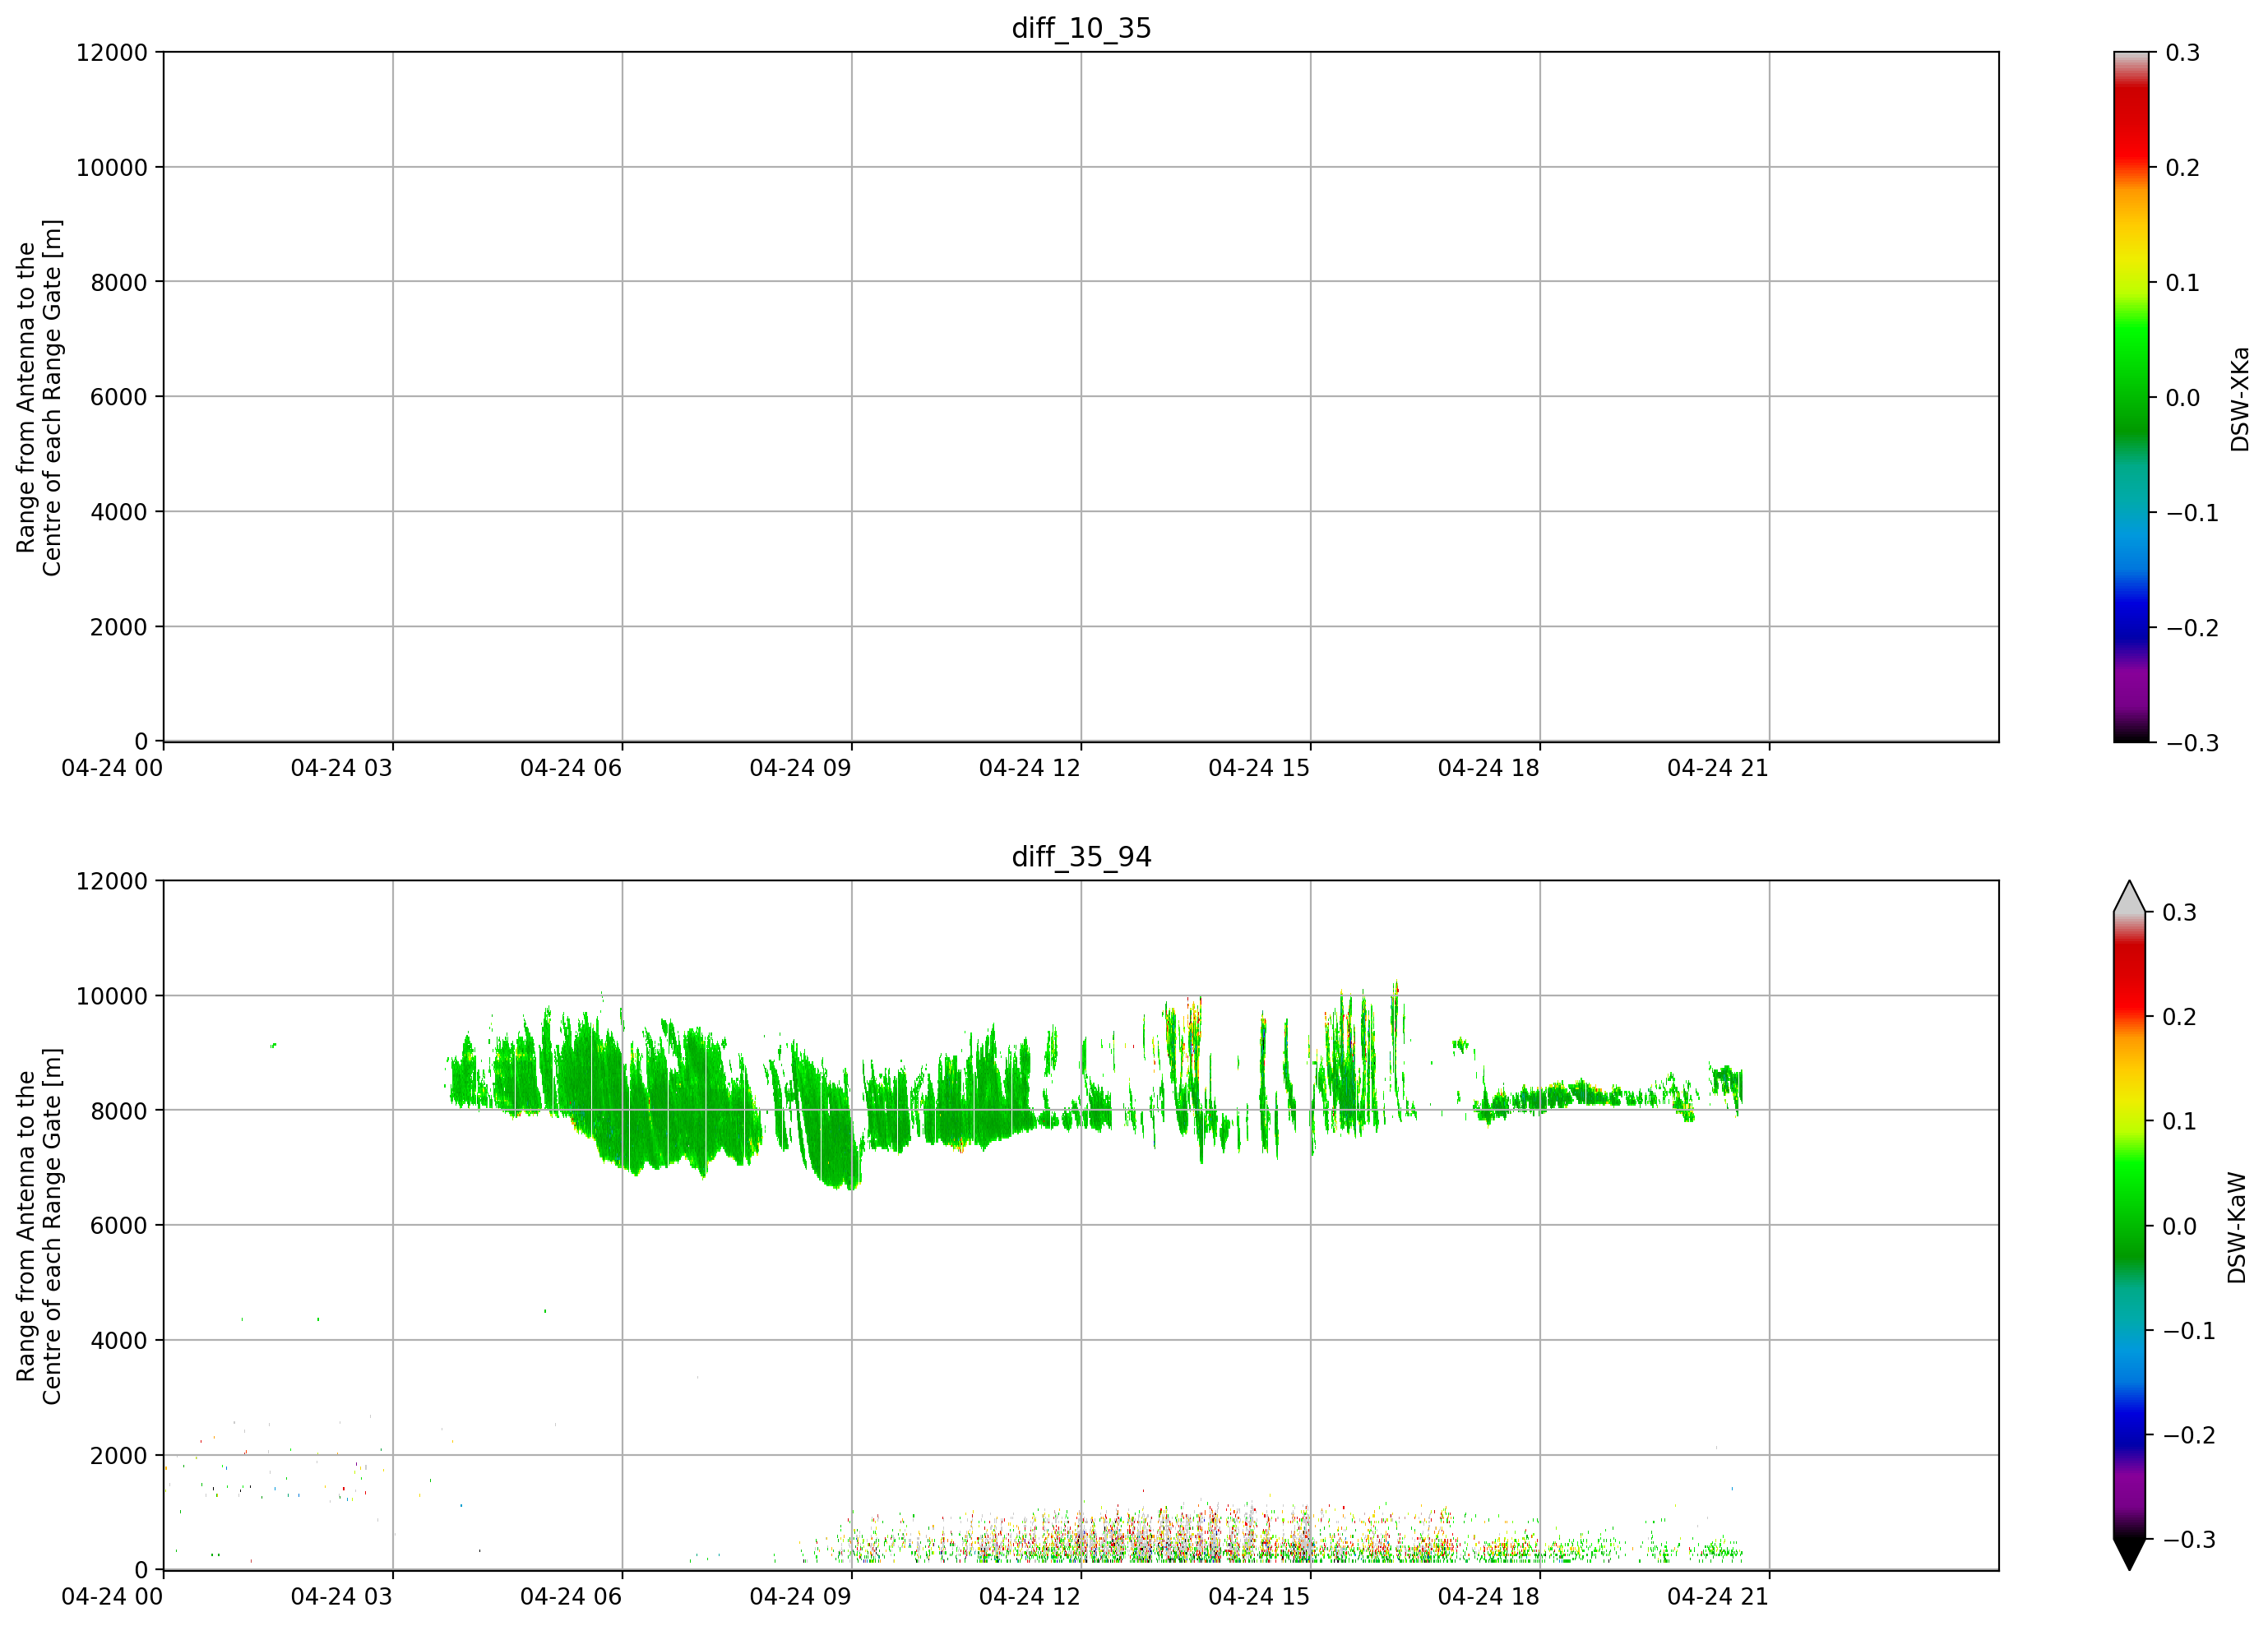Click the −0.2 tick on the DSW-XKa colorbar
This screenshot has height=1626, width=2268.
(x=2193, y=627)
